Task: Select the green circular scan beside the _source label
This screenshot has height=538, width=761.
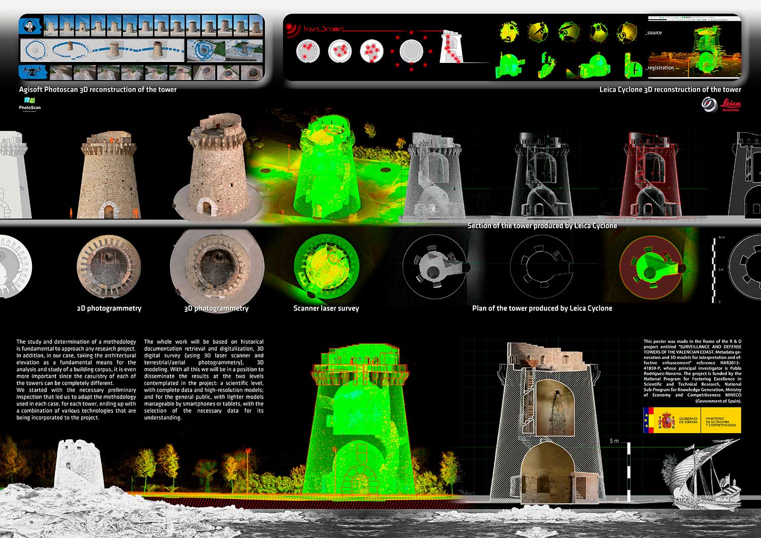Action: [627, 32]
